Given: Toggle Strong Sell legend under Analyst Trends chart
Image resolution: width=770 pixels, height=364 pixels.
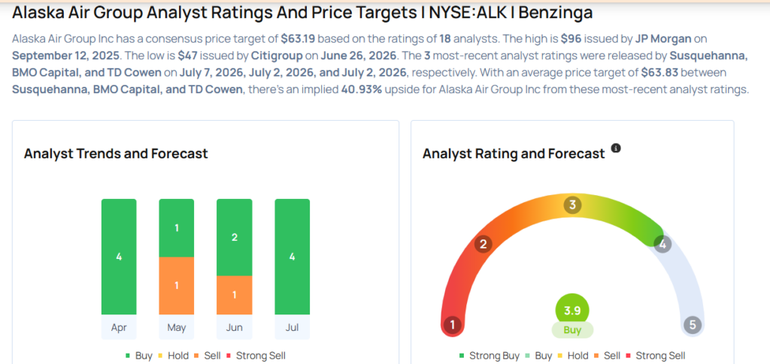Looking at the screenshot, I should point(256,356).
